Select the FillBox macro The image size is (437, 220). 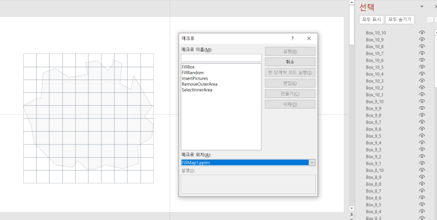(188, 67)
